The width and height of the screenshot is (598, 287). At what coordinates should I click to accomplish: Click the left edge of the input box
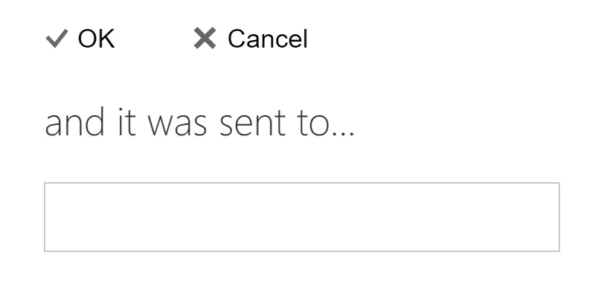(51, 217)
